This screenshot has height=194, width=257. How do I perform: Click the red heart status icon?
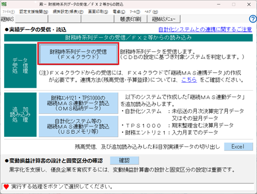[x=6, y=186]
